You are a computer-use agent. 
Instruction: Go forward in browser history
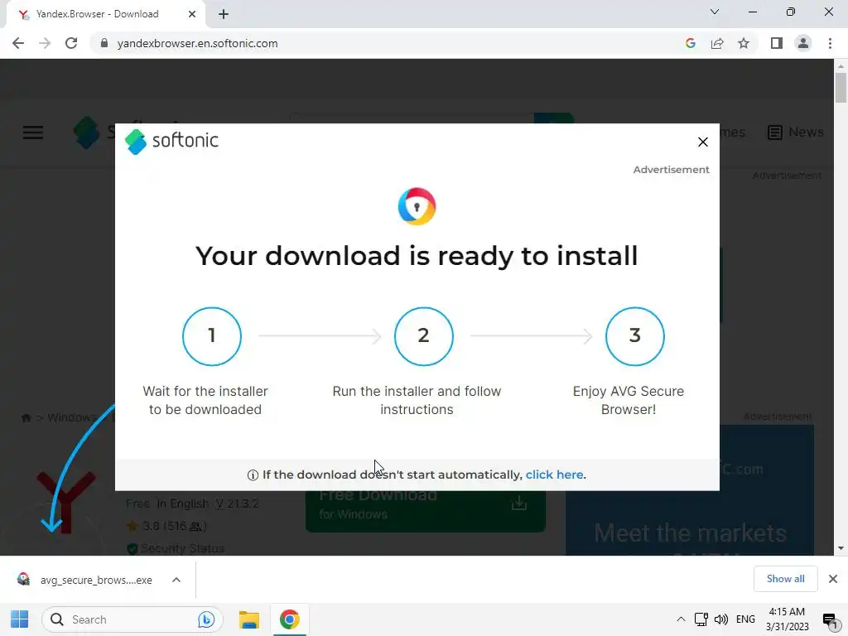pyautogui.click(x=45, y=43)
